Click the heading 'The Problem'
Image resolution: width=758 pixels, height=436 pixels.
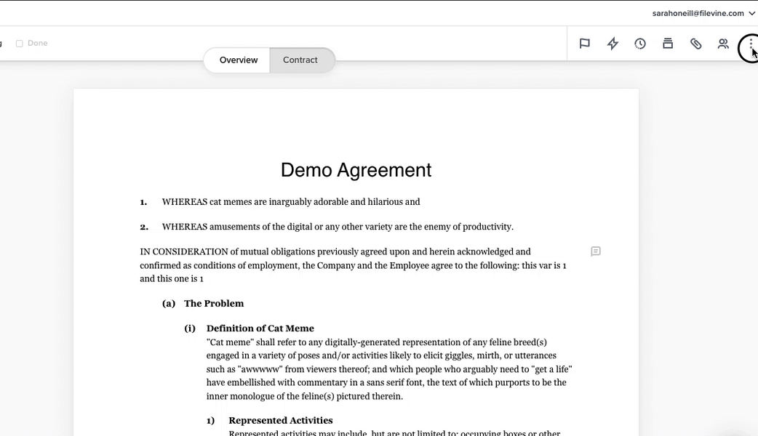[214, 304]
